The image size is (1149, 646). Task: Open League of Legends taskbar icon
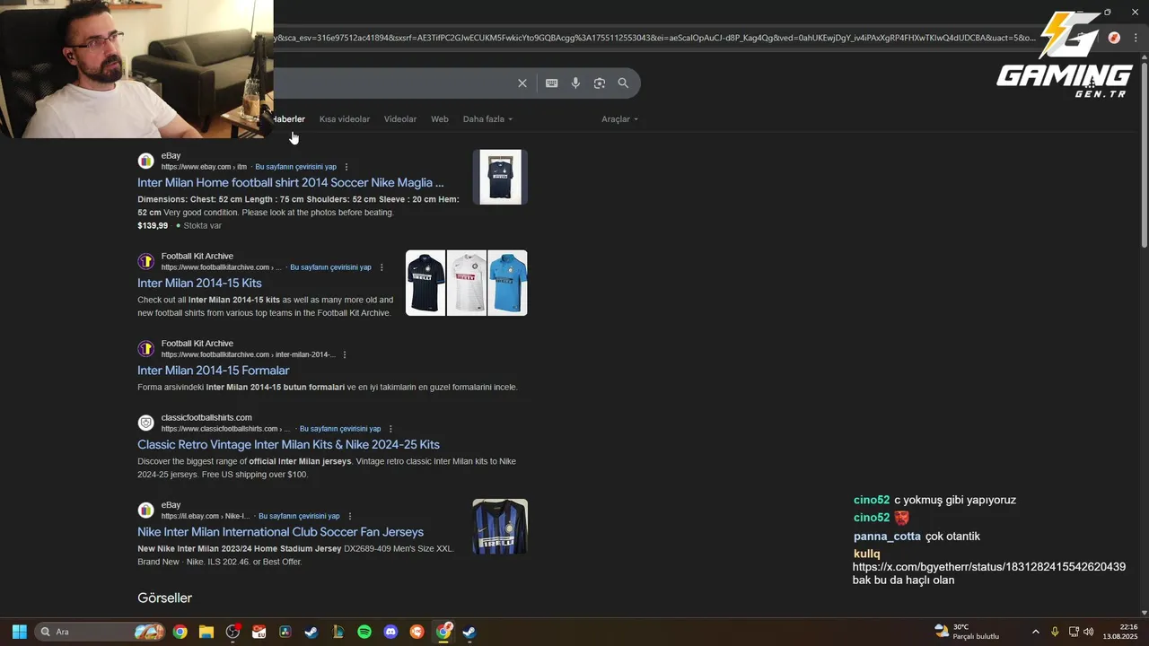pos(338,632)
